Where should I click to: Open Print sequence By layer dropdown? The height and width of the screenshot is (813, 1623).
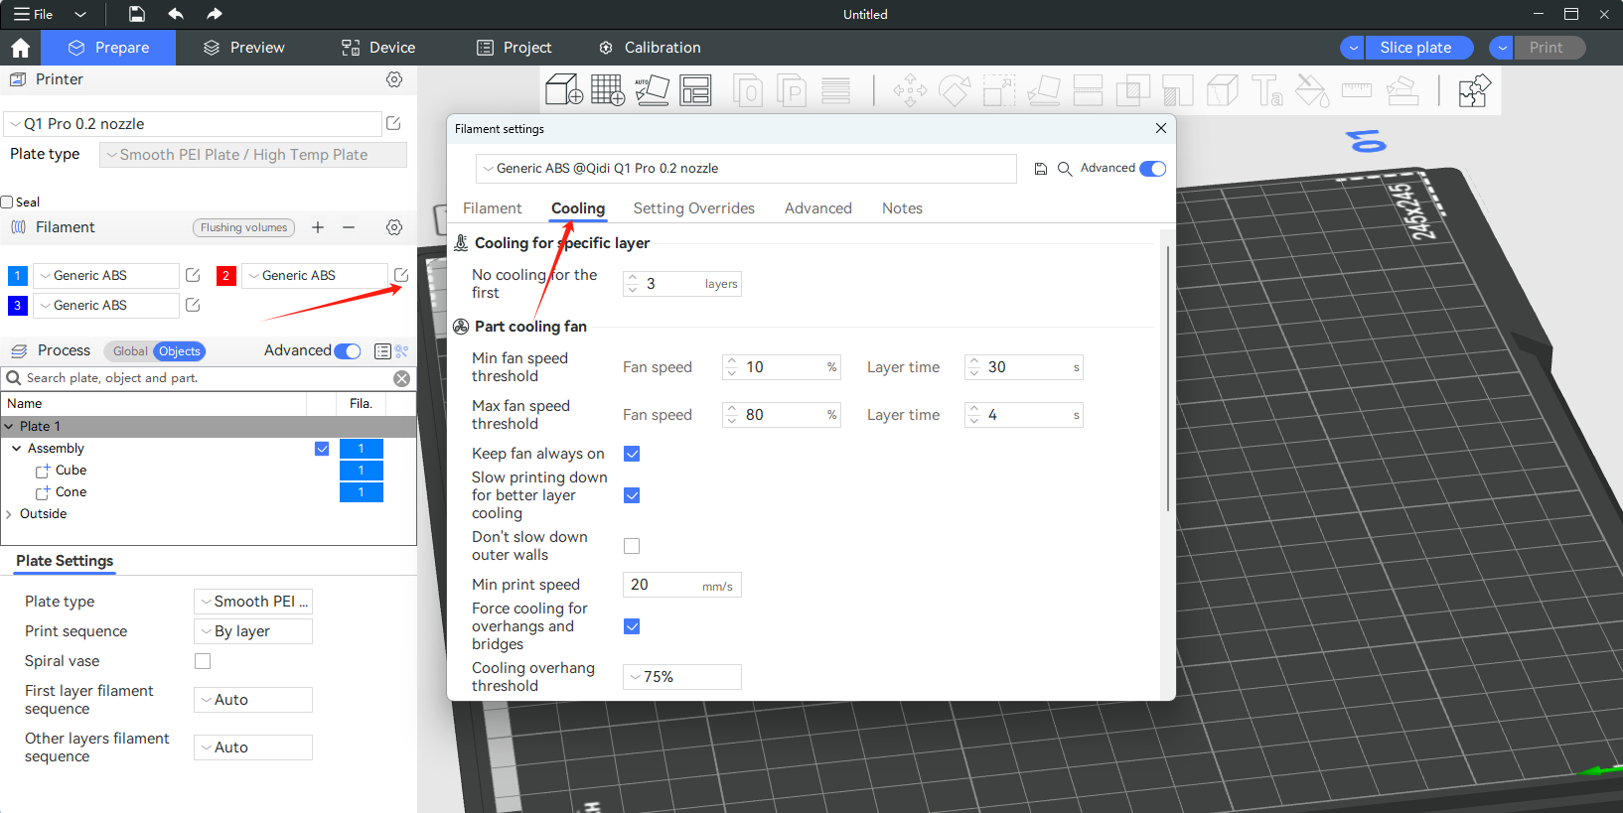[253, 631]
